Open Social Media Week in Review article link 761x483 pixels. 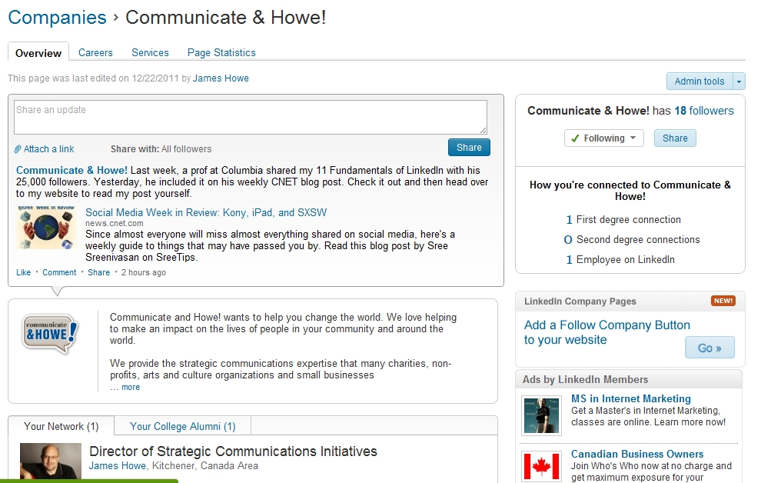(206, 212)
